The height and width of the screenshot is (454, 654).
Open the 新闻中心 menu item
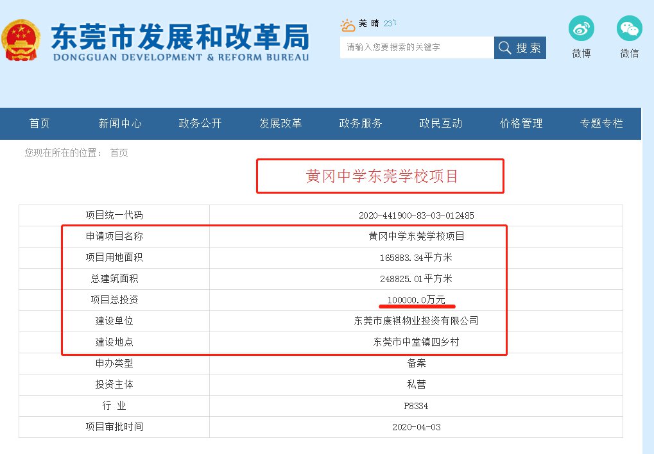click(120, 124)
